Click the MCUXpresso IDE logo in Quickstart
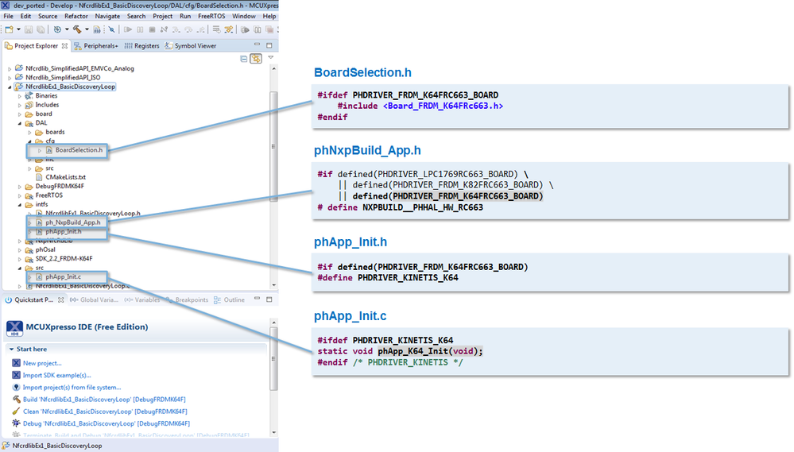This screenshot has width=794, height=452. 14,328
